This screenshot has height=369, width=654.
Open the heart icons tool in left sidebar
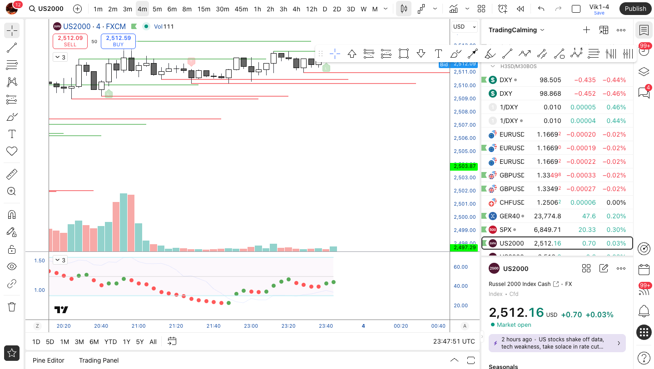[12, 151]
